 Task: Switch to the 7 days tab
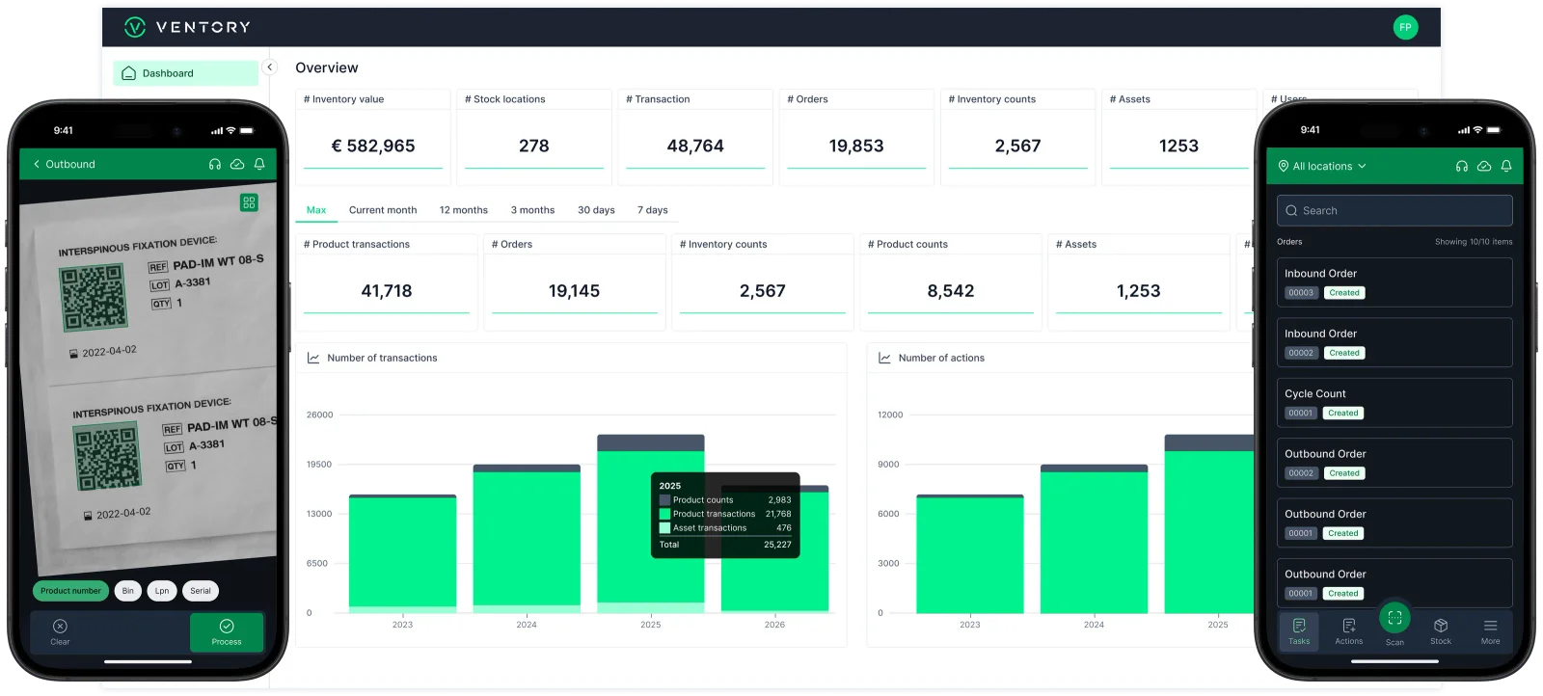[x=653, y=210]
